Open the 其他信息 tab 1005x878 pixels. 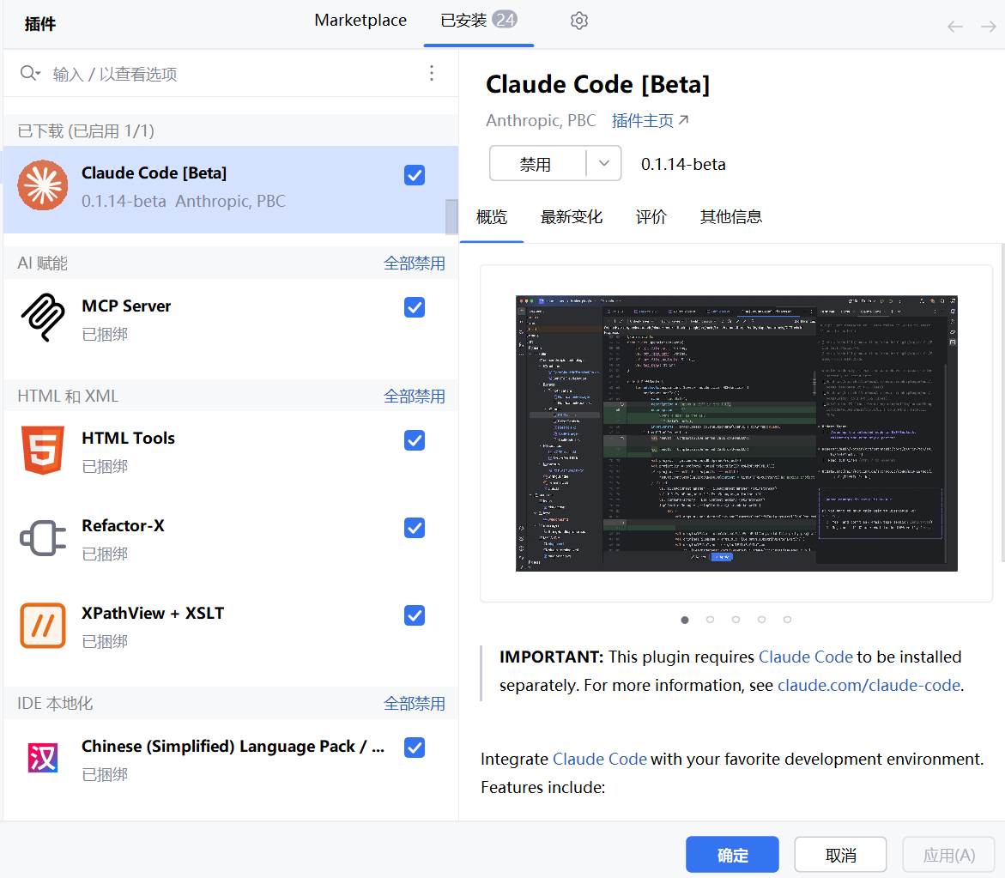click(730, 217)
